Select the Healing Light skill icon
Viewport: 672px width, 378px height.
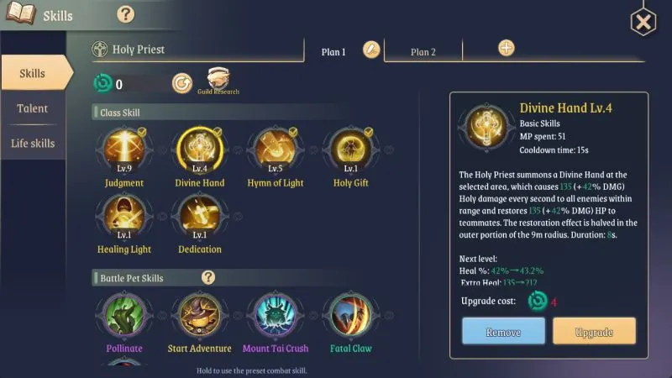[x=124, y=216]
